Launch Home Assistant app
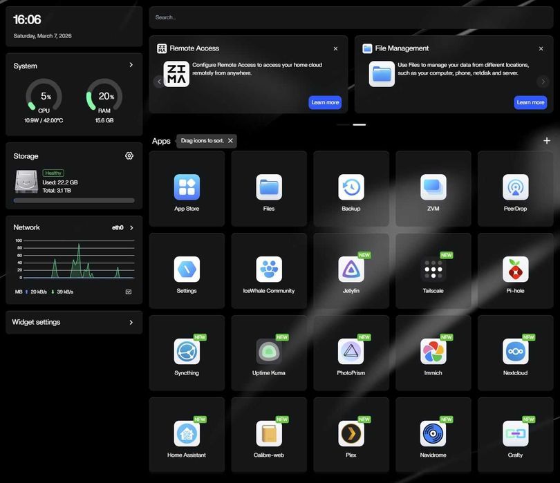Viewport: 560px width, 483px height. [187, 434]
